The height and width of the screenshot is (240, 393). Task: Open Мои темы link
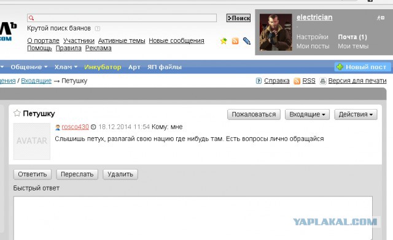pos(353,47)
